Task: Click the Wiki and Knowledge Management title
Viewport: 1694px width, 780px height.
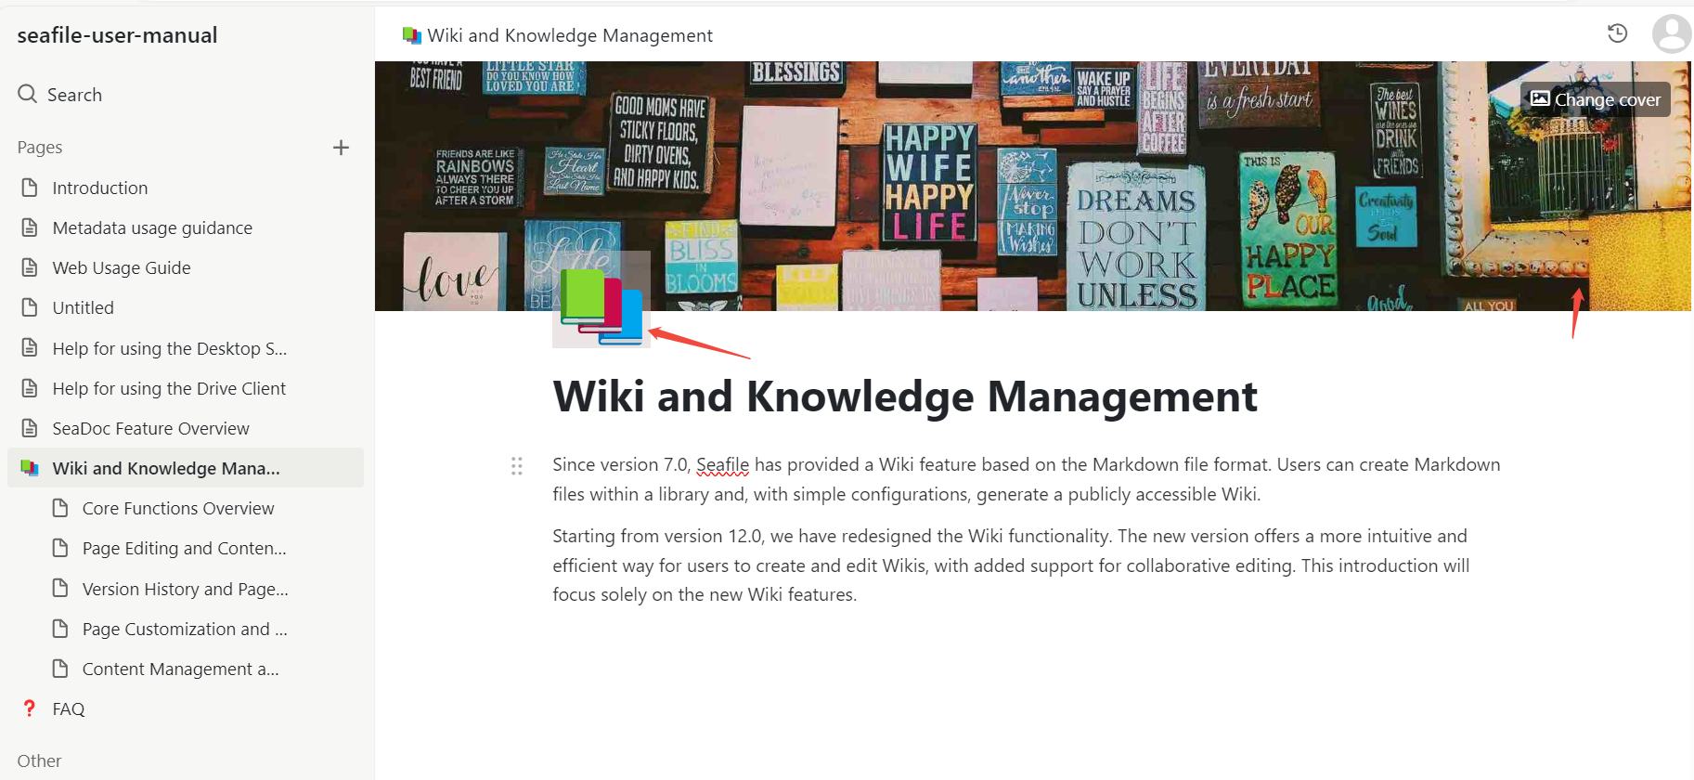Action: coord(905,396)
